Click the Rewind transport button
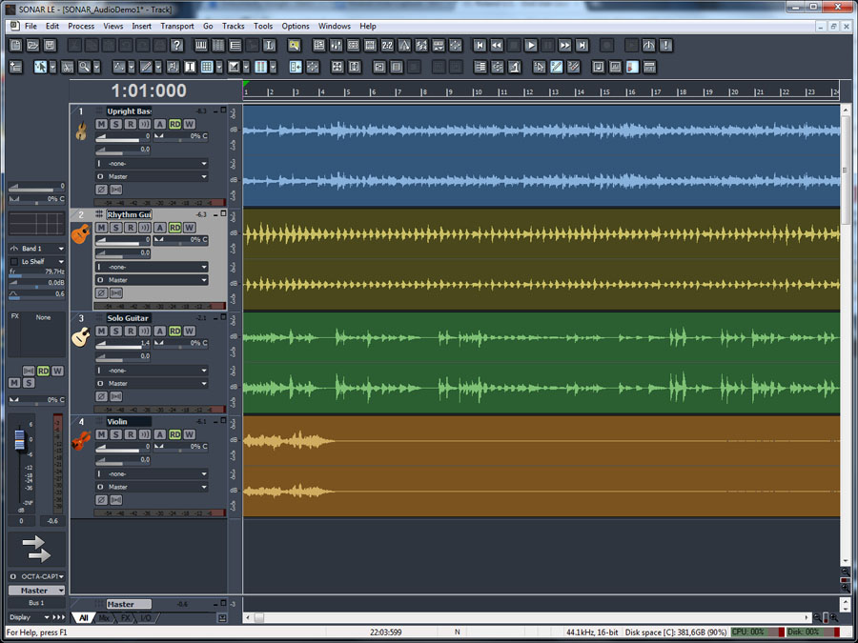 pyautogui.click(x=497, y=45)
